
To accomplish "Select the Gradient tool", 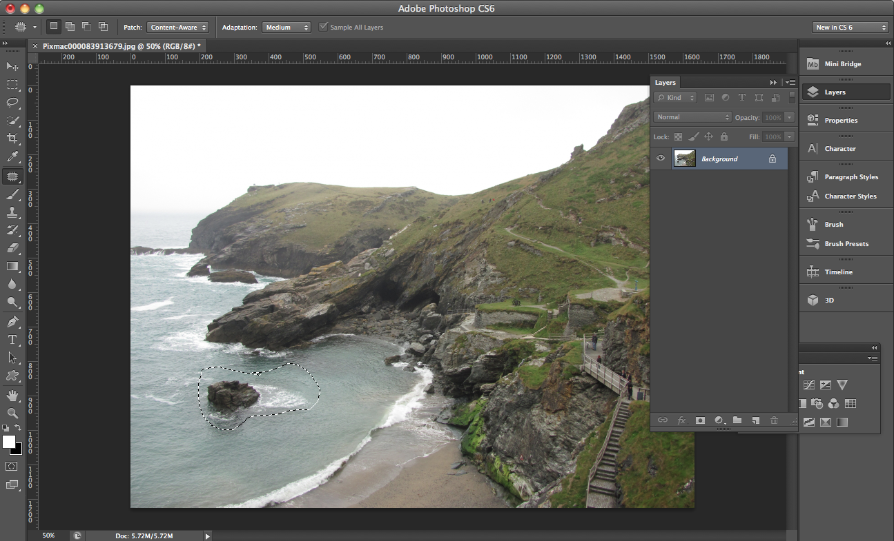I will 12,266.
